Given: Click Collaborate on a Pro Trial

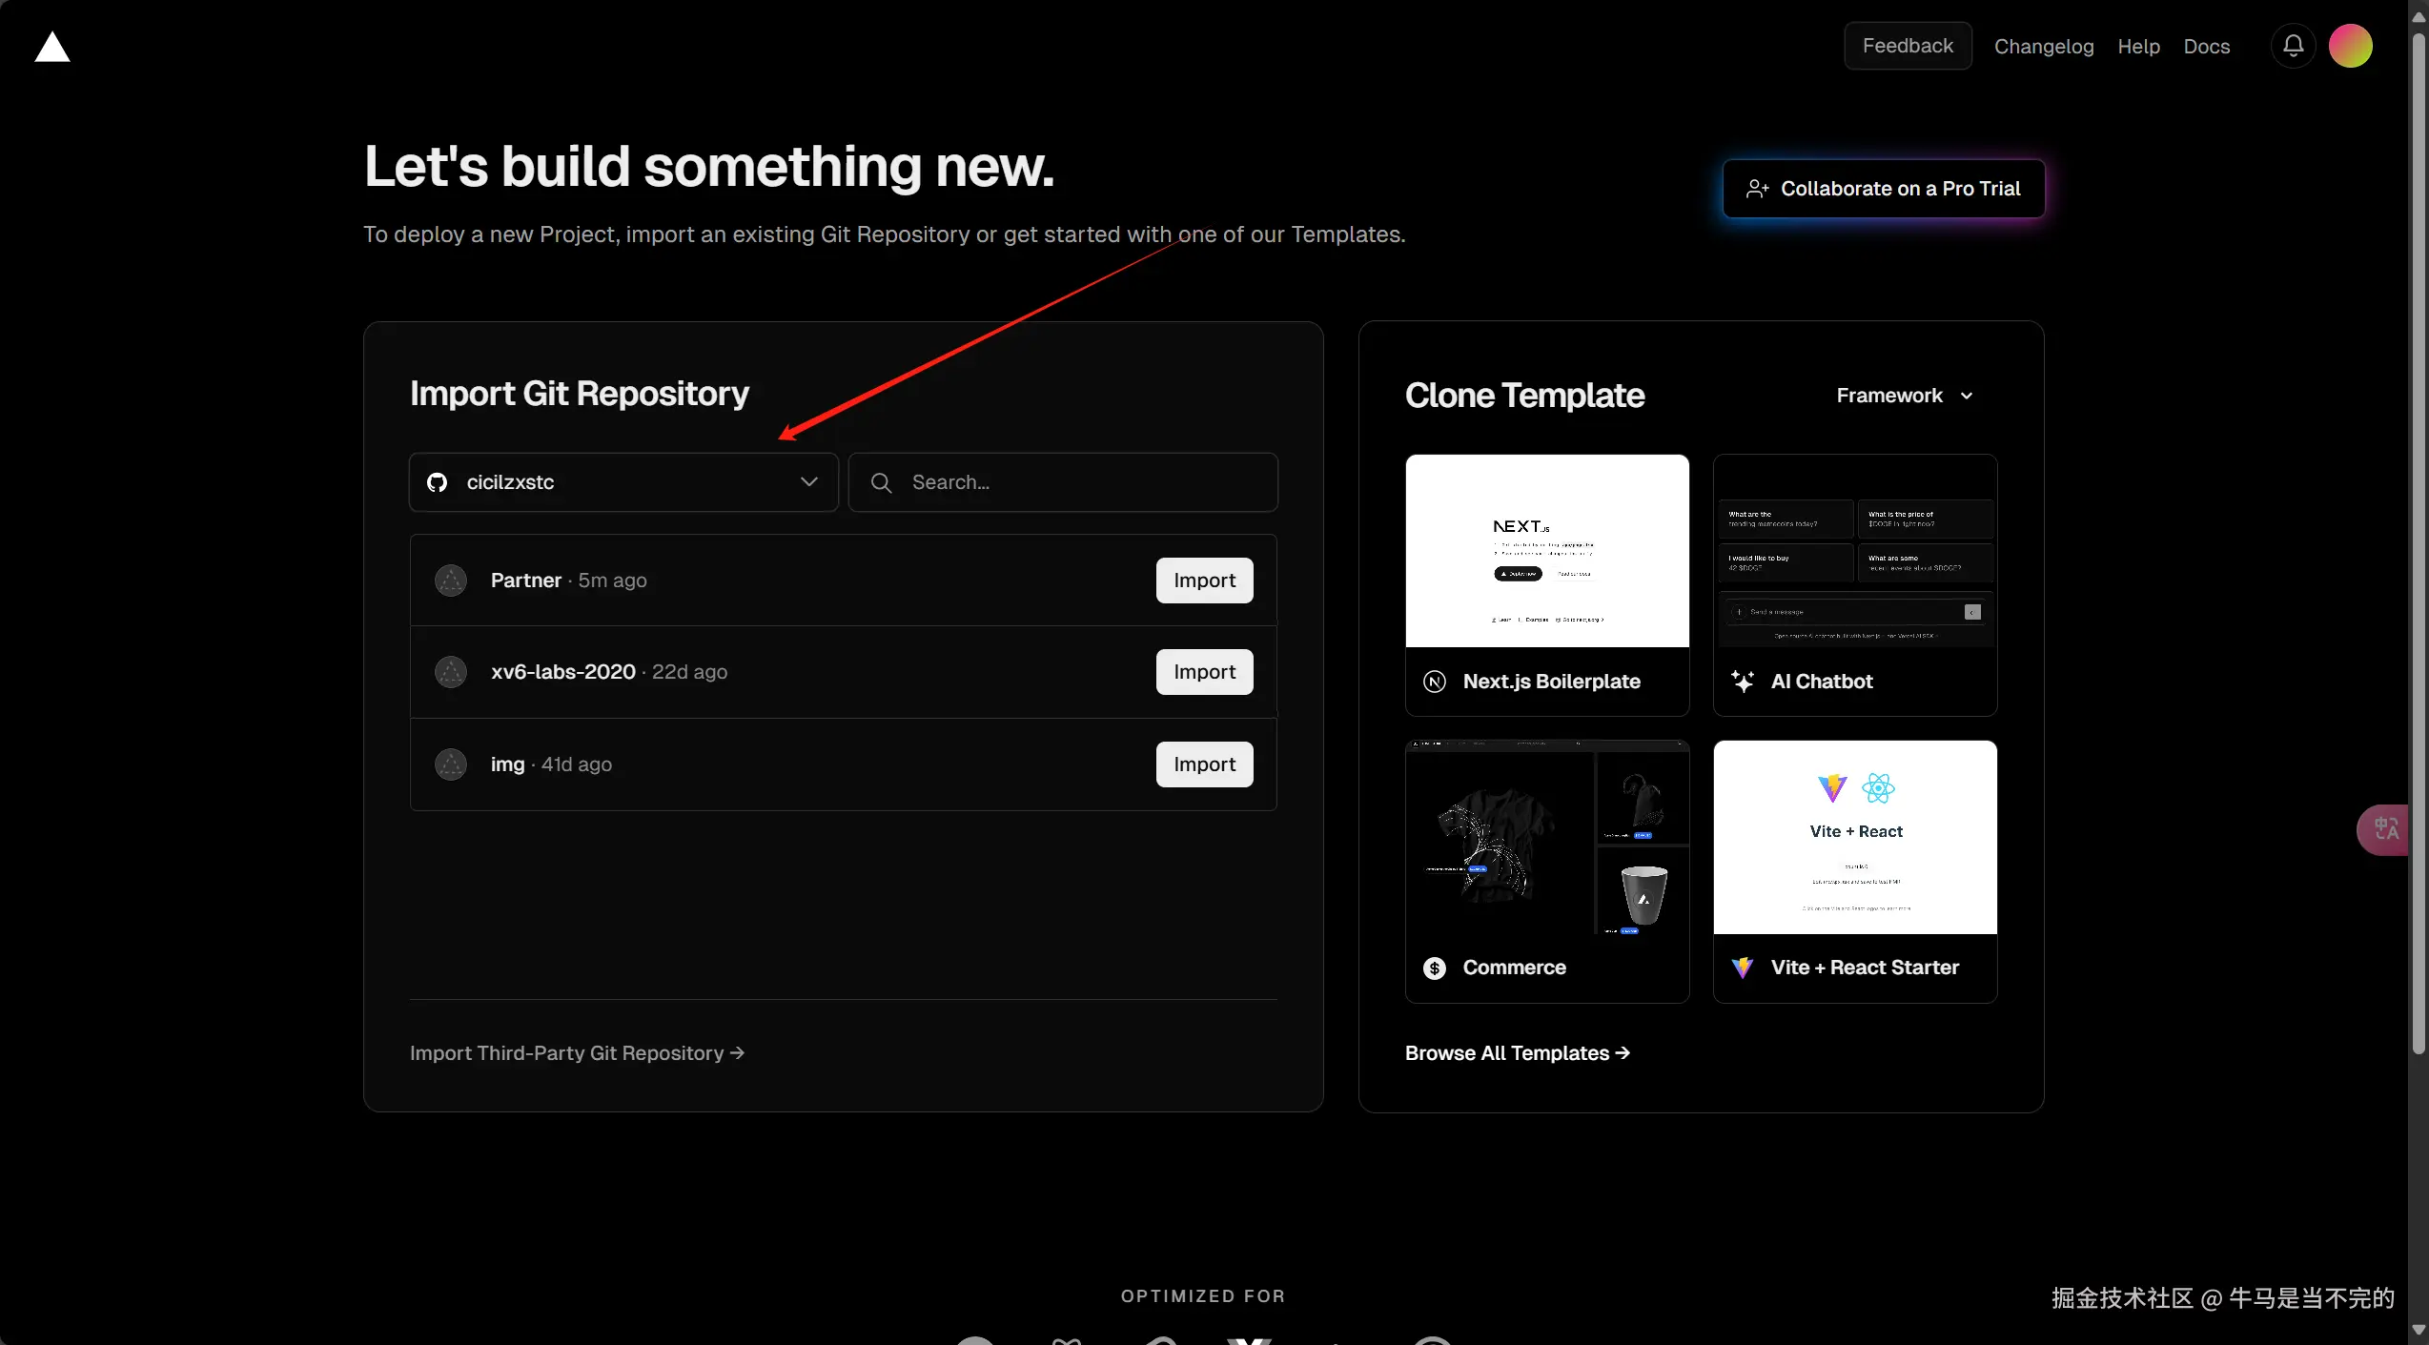Looking at the screenshot, I should click(1883, 189).
